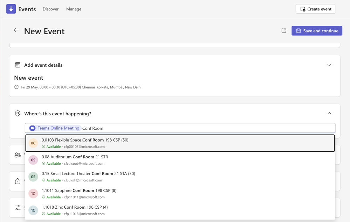The image size is (350, 222).
Task: Click cfp11011@microsoft.com email text
Action: (84, 197)
